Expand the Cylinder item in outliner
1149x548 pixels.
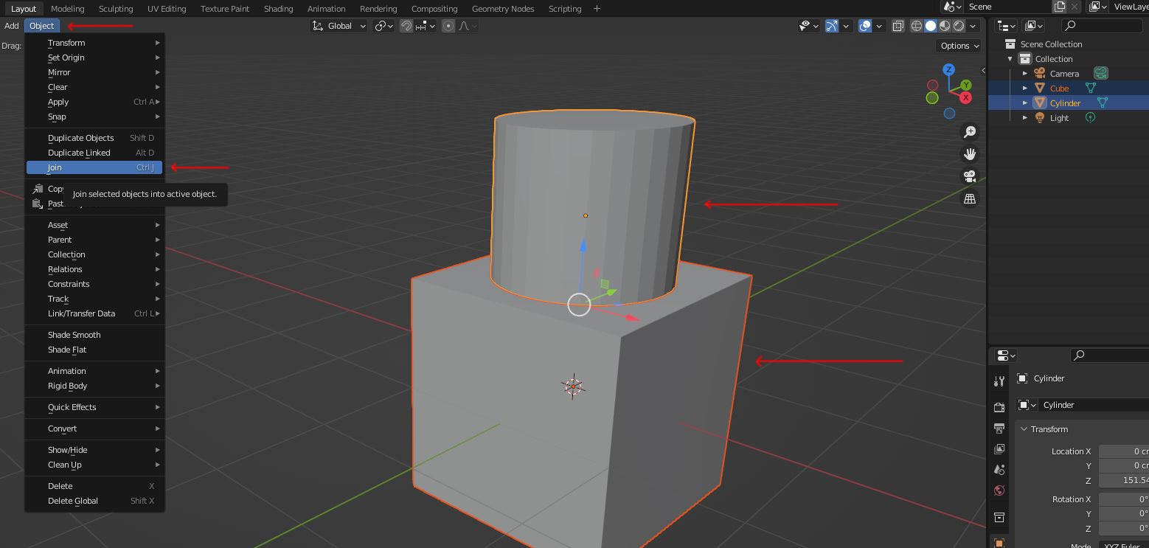(x=1024, y=103)
